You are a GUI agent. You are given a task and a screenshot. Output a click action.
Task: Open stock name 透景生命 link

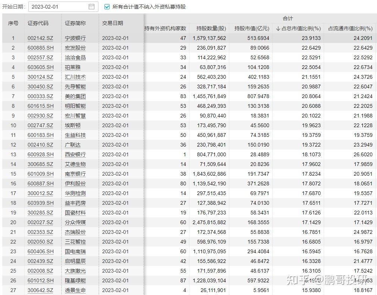[75, 290]
